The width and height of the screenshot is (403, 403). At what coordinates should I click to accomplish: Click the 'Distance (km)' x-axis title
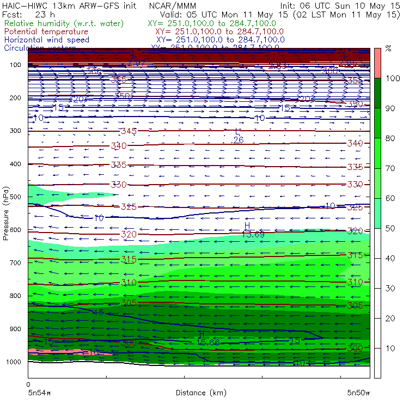click(201, 393)
